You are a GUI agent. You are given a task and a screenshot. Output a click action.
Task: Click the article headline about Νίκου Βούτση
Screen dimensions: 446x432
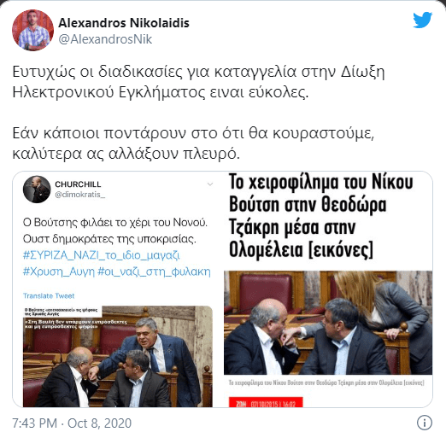coord(321,216)
